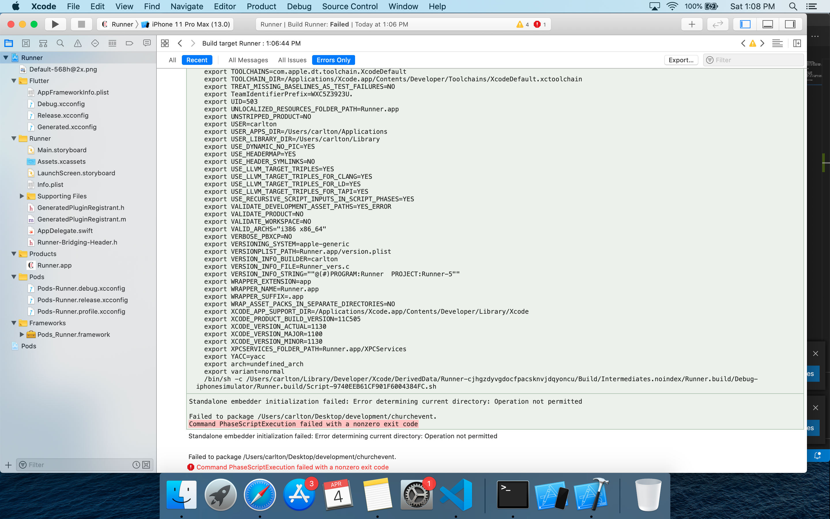Open the Source Control menu
830x519 pixels.
click(x=350, y=7)
